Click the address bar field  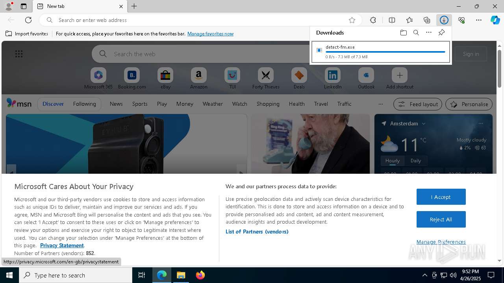[201, 20]
